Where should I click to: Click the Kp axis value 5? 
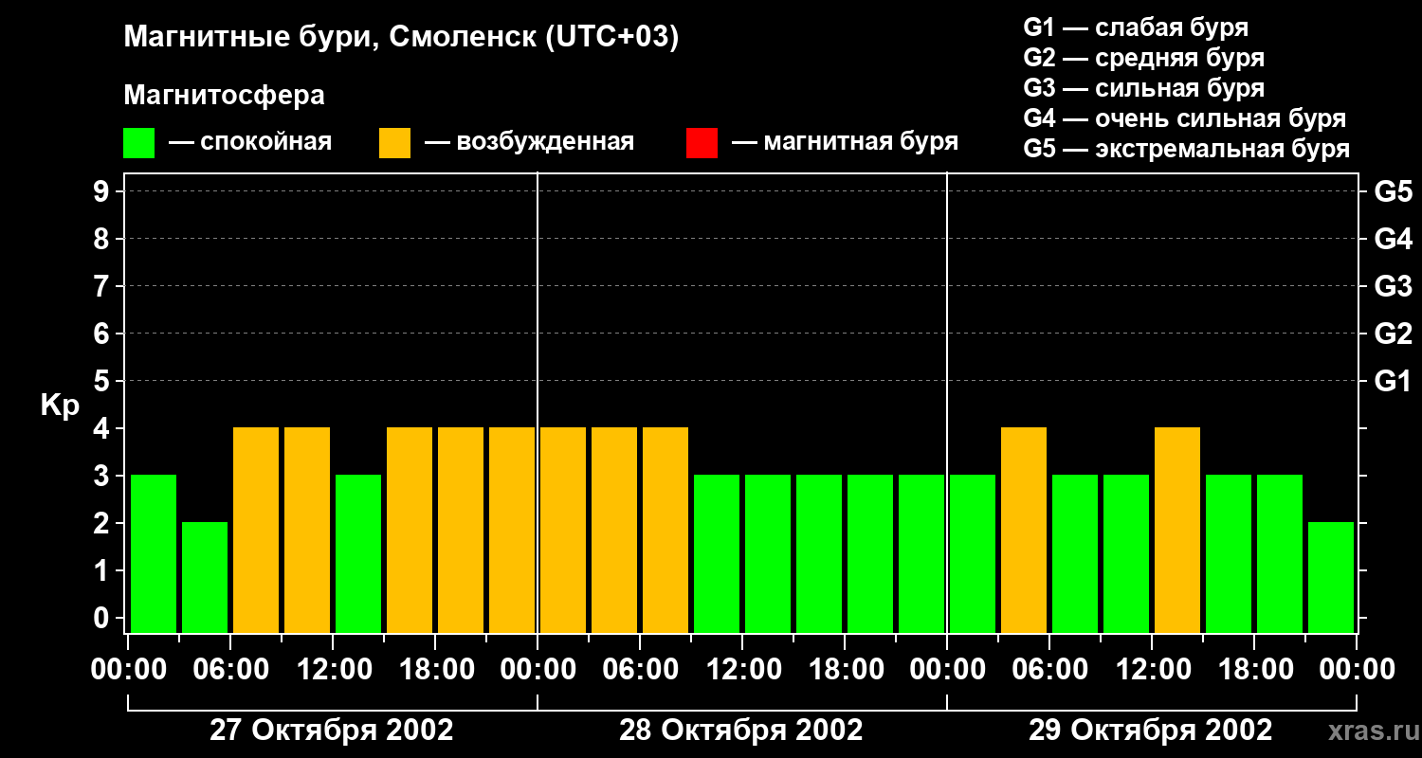pos(102,381)
